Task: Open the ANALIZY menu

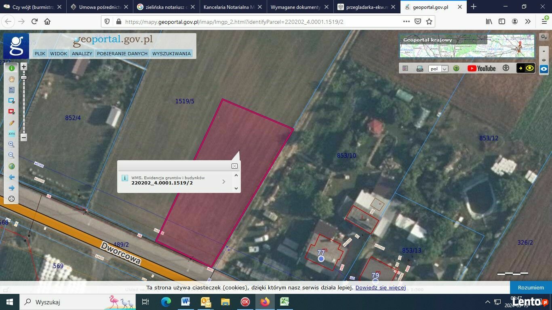Action: (x=82, y=53)
